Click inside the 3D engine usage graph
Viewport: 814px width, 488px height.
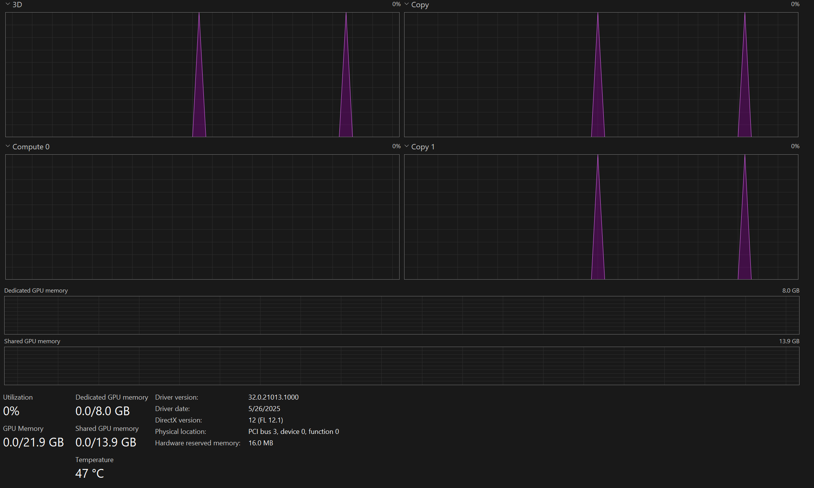pos(202,74)
